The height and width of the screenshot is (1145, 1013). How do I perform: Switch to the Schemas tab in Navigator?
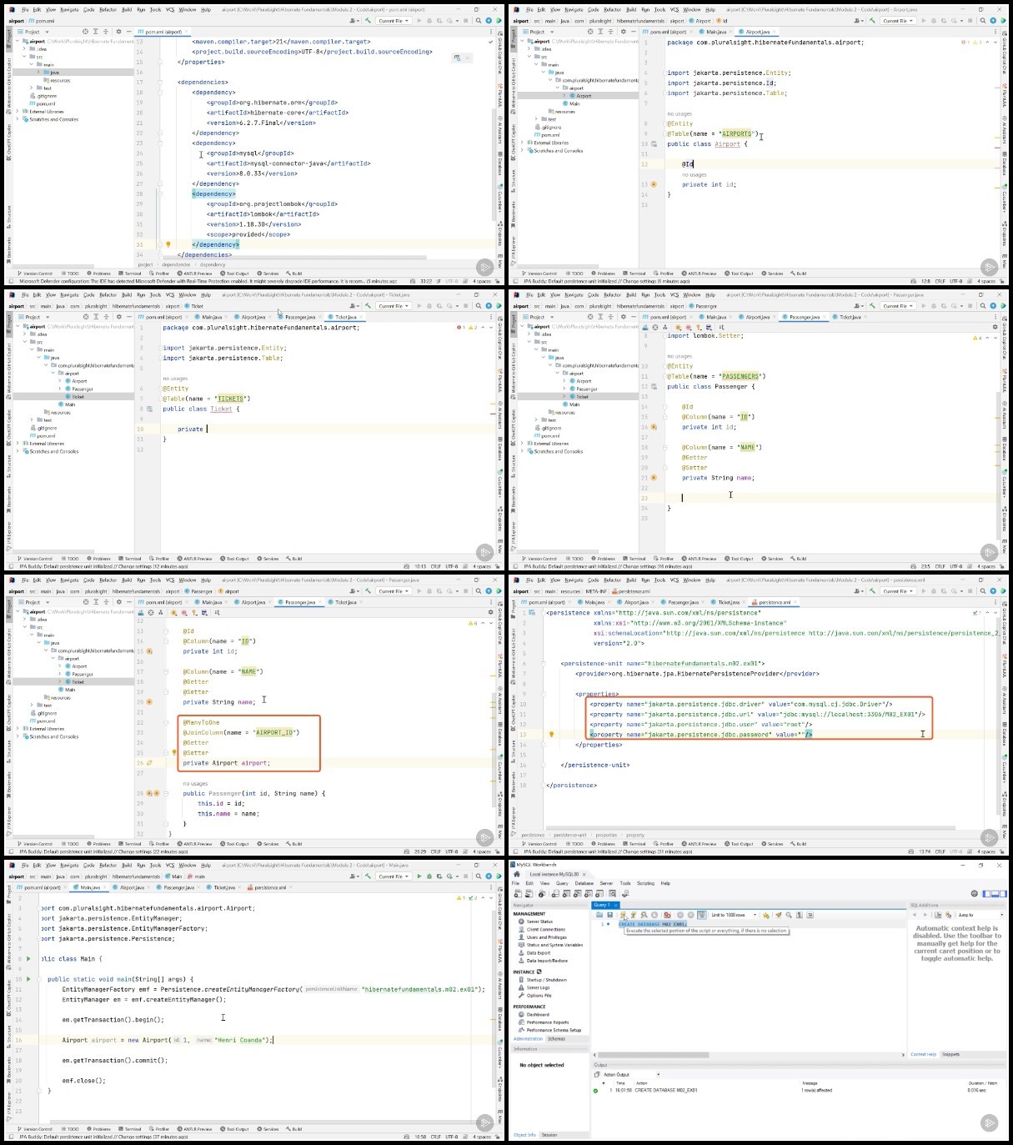(x=556, y=1039)
